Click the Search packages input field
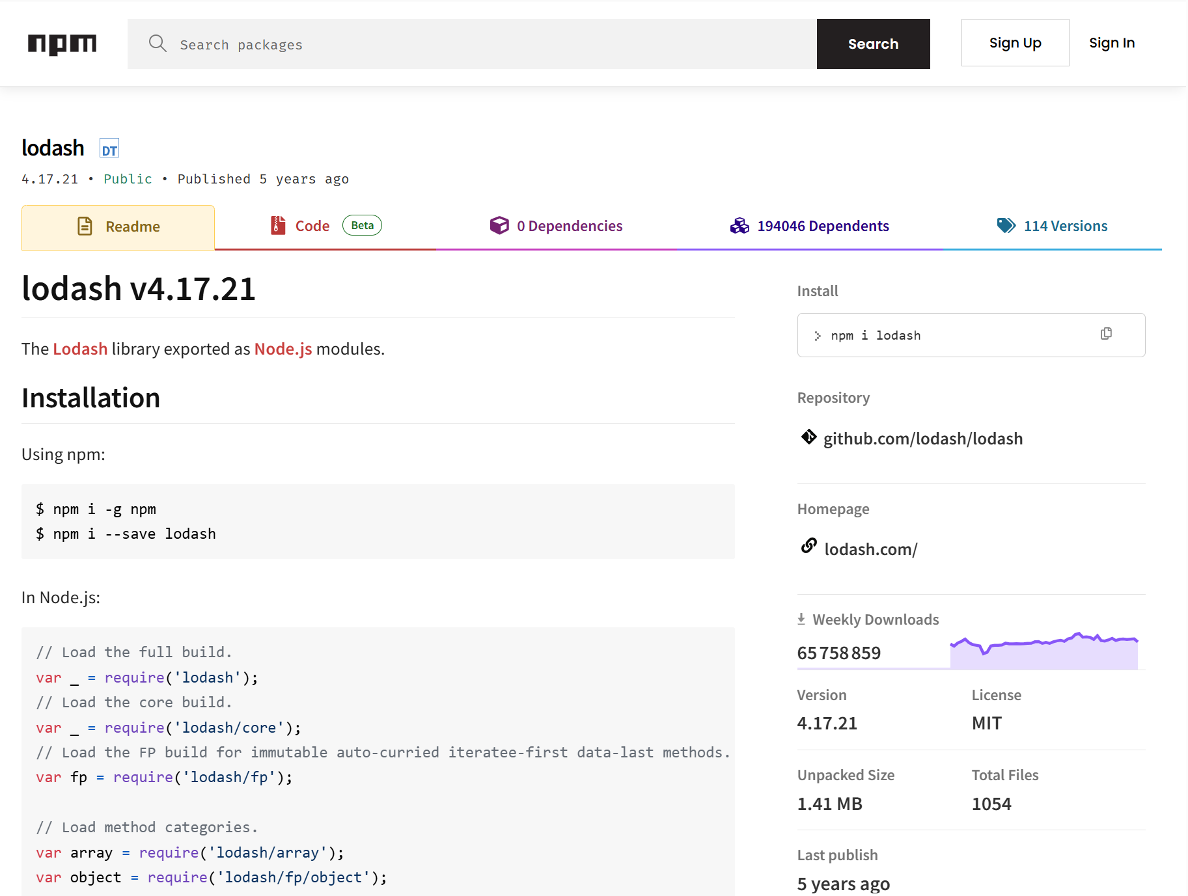The height and width of the screenshot is (896, 1188). point(456,44)
